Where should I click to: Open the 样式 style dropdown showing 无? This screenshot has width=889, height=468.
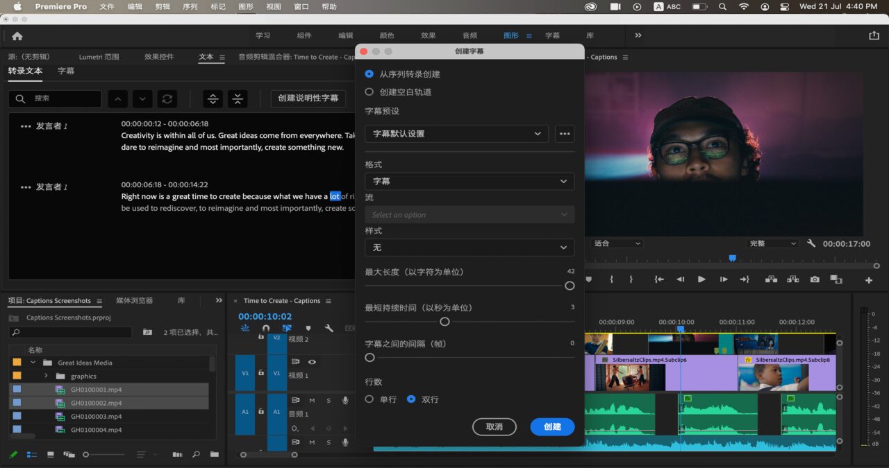(x=469, y=248)
